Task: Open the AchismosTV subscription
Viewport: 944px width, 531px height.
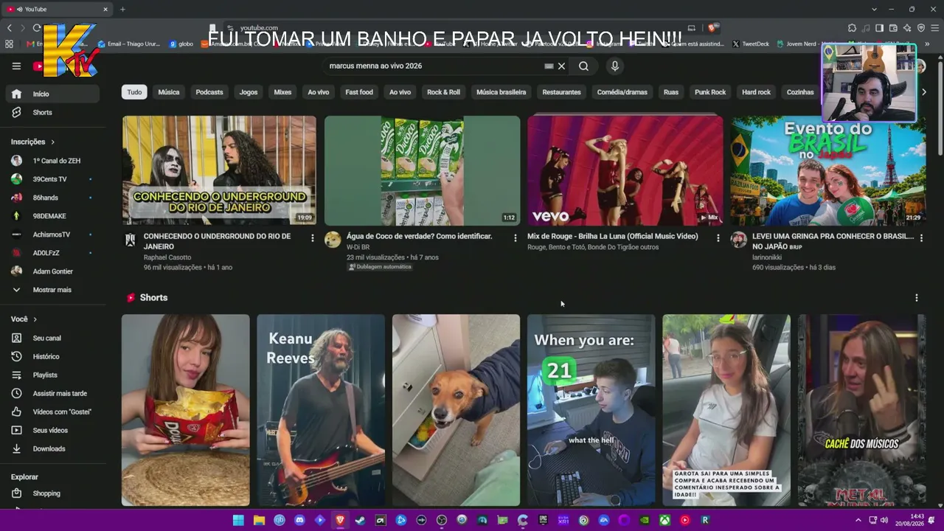Action: [52, 235]
